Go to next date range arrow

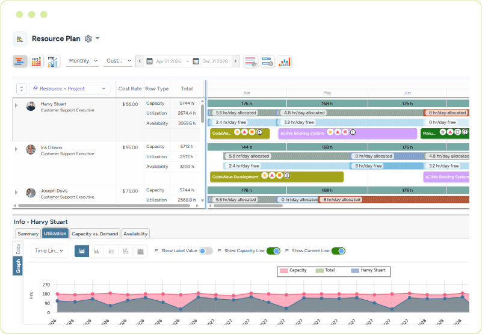pyautogui.click(x=235, y=61)
